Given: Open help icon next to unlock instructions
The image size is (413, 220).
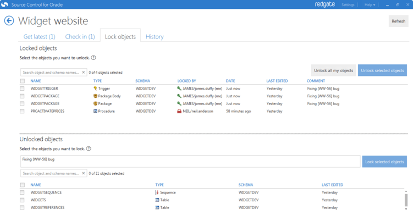Looking at the screenshot, I should (x=93, y=58).
